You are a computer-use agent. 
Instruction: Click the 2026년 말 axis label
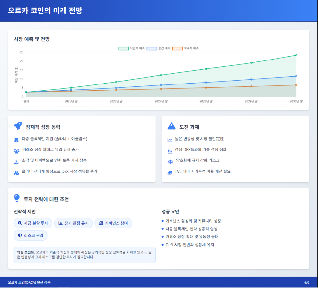pyautogui.click(x=116, y=101)
